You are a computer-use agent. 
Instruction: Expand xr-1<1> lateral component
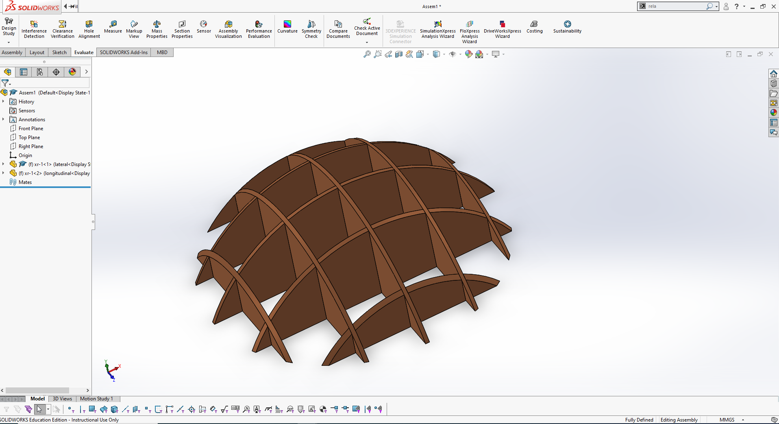(3, 164)
